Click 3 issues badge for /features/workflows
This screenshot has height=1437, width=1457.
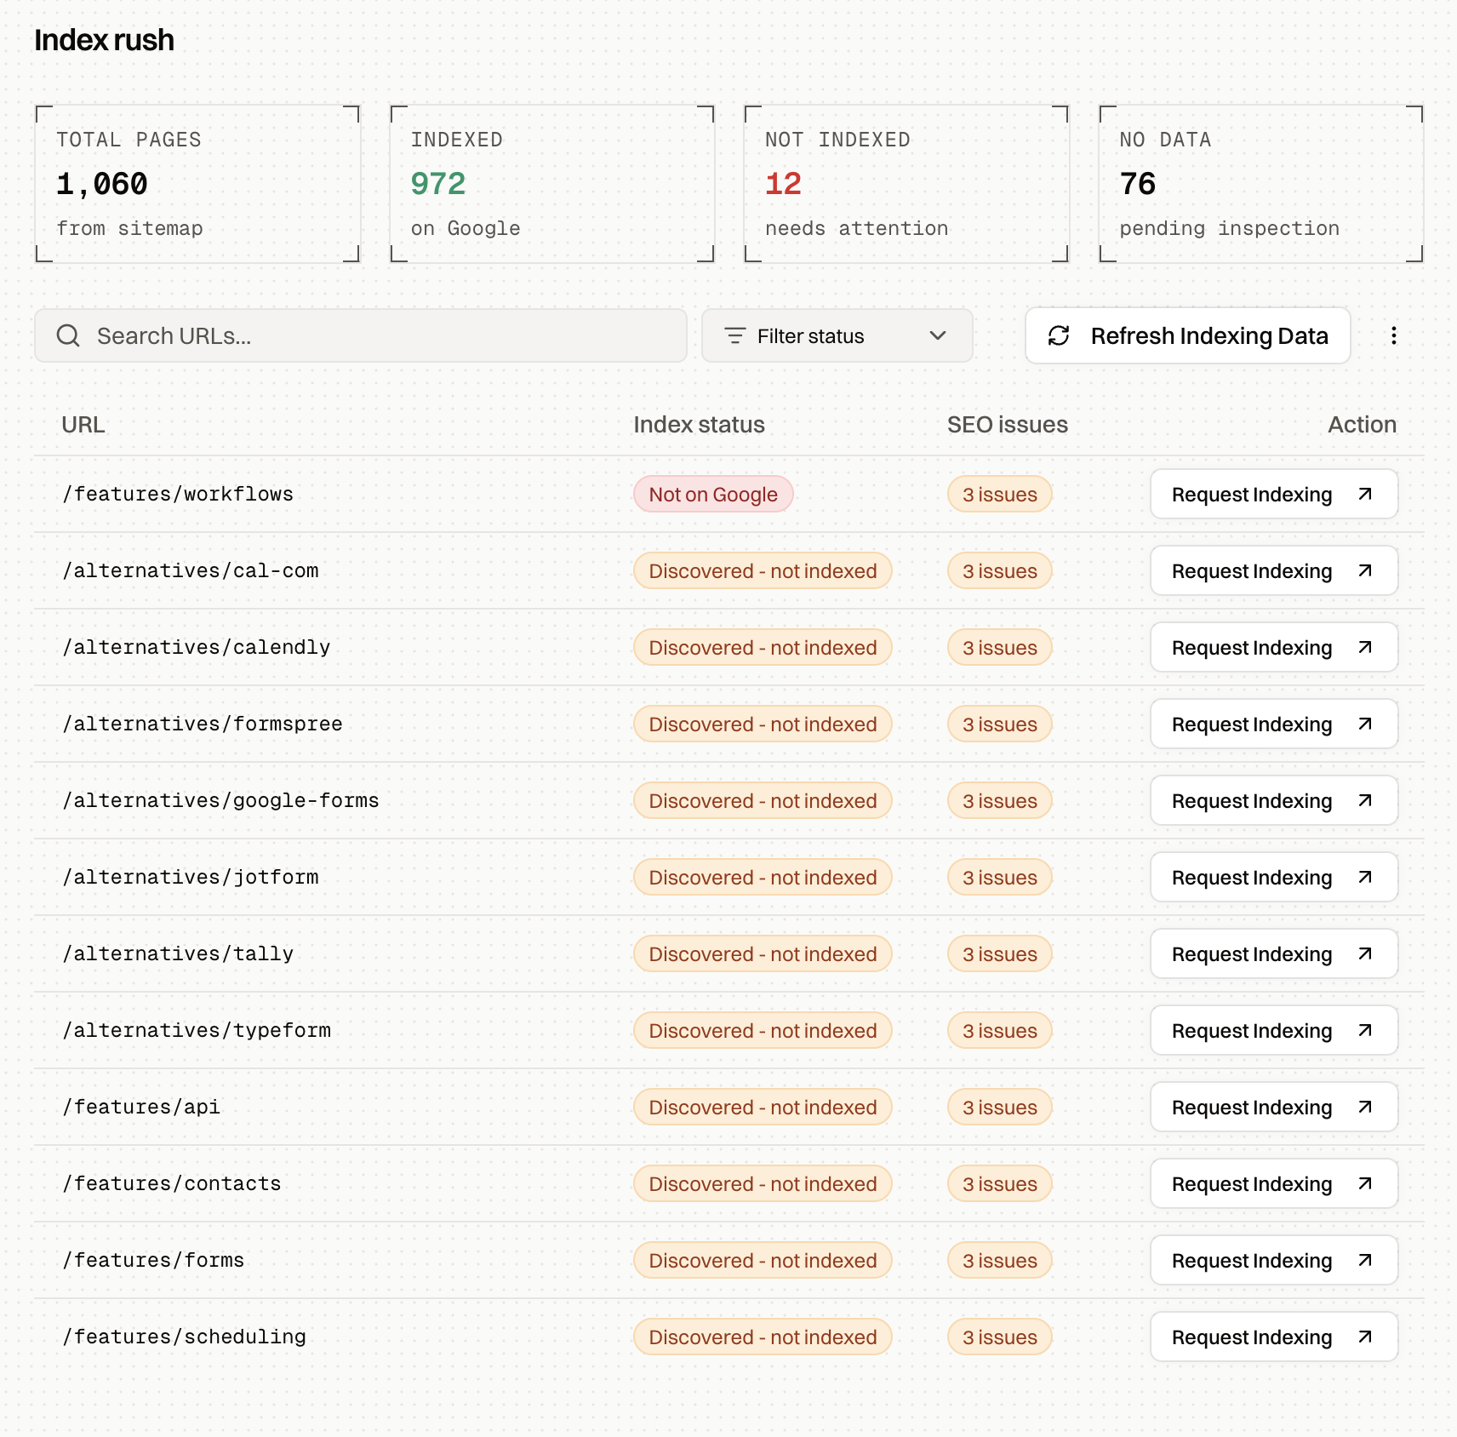pyautogui.click(x=1000, y=494)
